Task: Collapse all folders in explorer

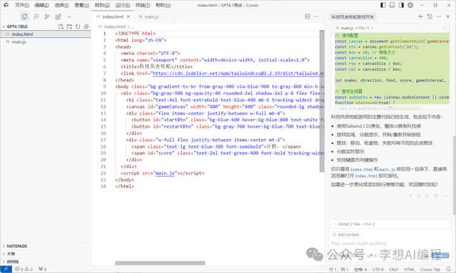Action: point(86,27)
